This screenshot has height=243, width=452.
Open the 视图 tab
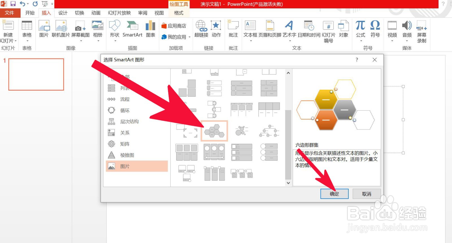159,13
